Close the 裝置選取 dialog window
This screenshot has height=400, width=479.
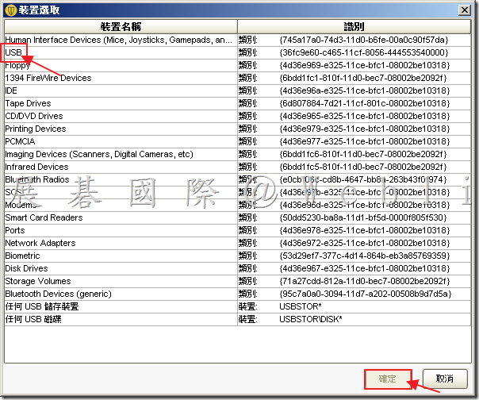[x=465, y=10]
